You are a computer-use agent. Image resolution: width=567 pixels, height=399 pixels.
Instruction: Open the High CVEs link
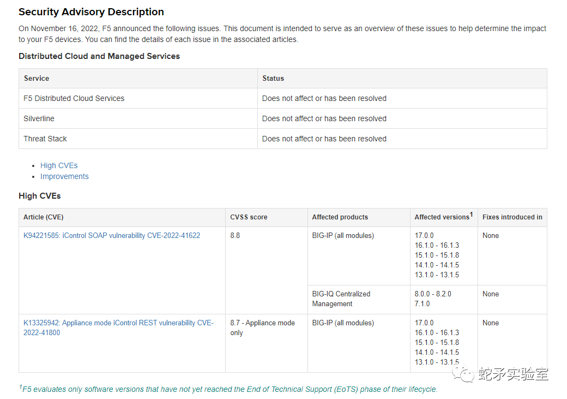pyautogui.click(x=58, y=165)
